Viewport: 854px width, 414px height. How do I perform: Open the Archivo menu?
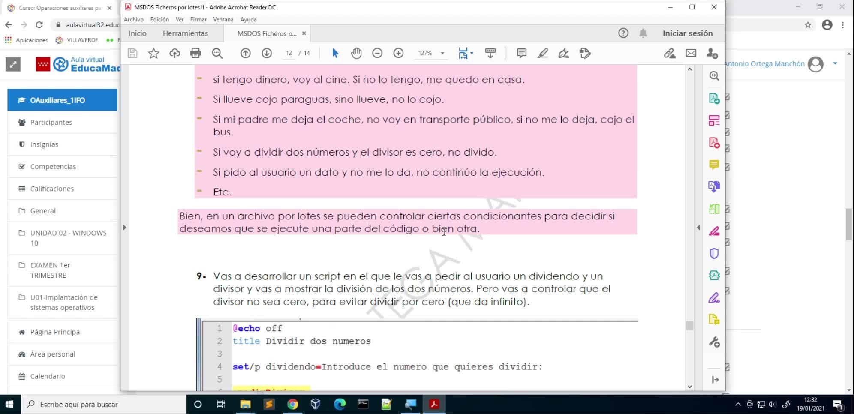tap(134, 19)
